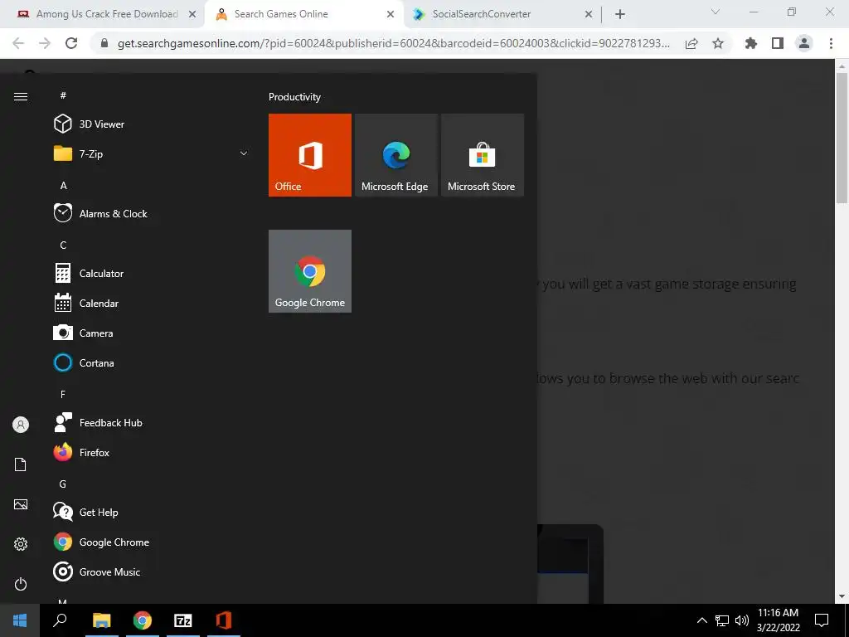Select the letter A group header

point(63,186)
